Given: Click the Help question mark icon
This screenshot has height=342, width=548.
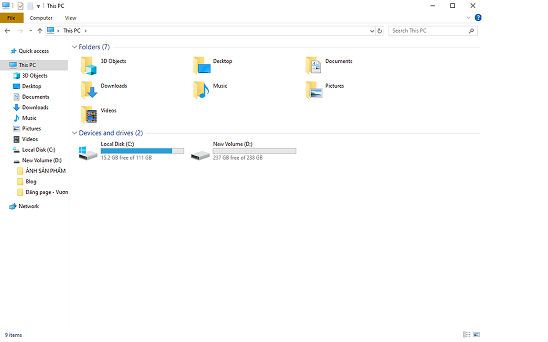Looking at the screenshot, I should click(478, 18).
